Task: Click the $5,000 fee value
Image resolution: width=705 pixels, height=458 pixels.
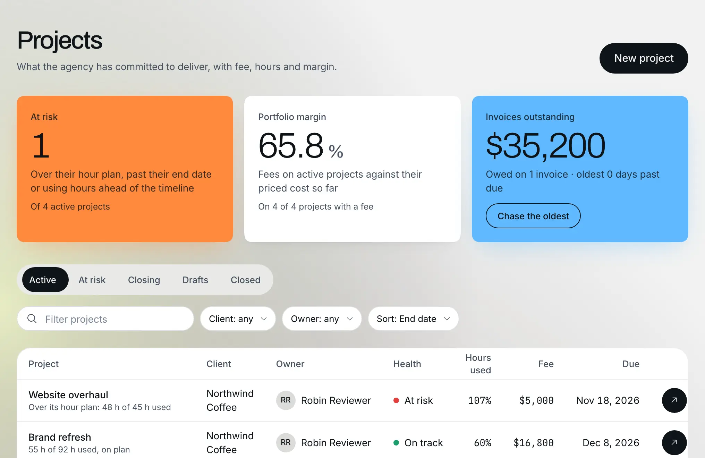Action: [x=536, y=400]
